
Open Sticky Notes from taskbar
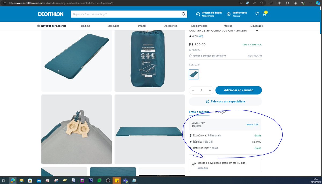click(x=117, y=181)
